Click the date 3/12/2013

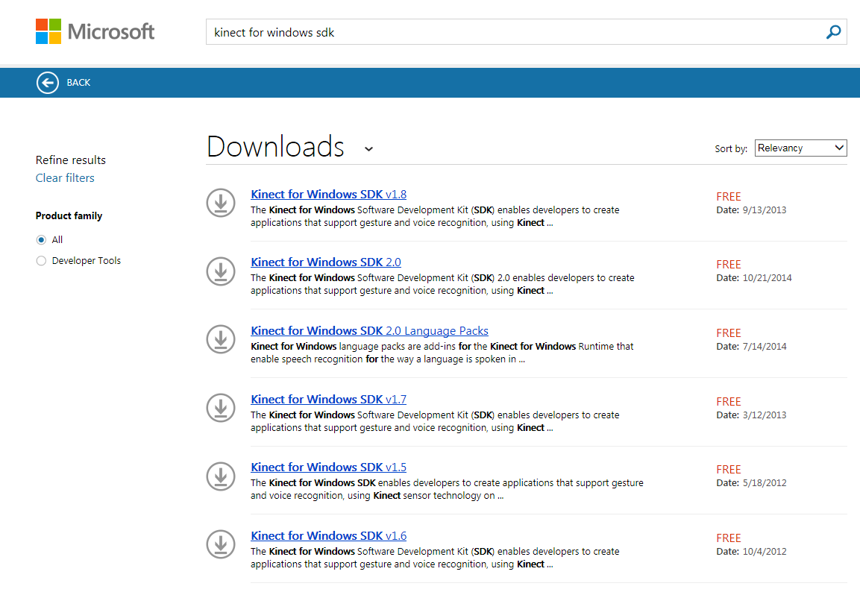point(764,415)
